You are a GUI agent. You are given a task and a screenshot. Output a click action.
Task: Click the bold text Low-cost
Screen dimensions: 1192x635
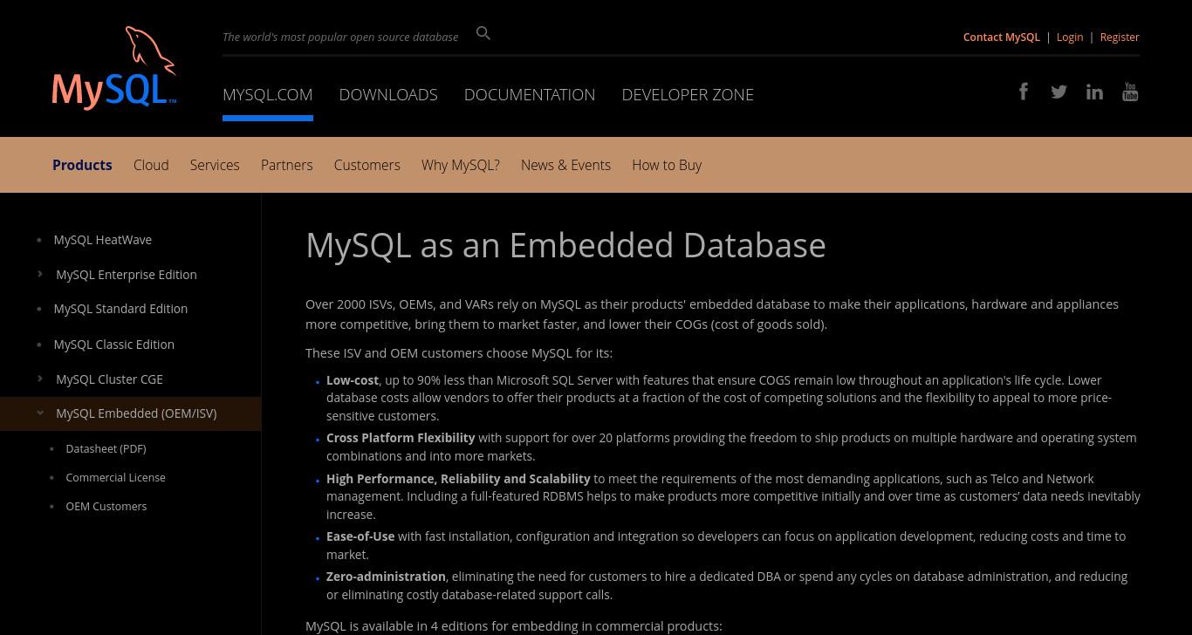pos(353,380)
